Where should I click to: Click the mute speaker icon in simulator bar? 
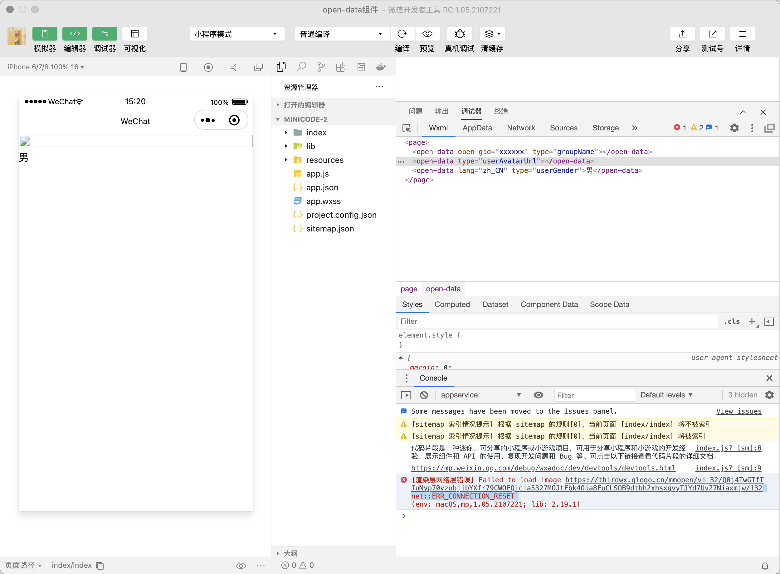(233, 67)
